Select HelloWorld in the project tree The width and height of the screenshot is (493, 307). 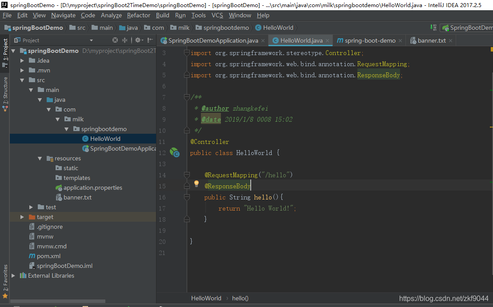coord(105,139)
